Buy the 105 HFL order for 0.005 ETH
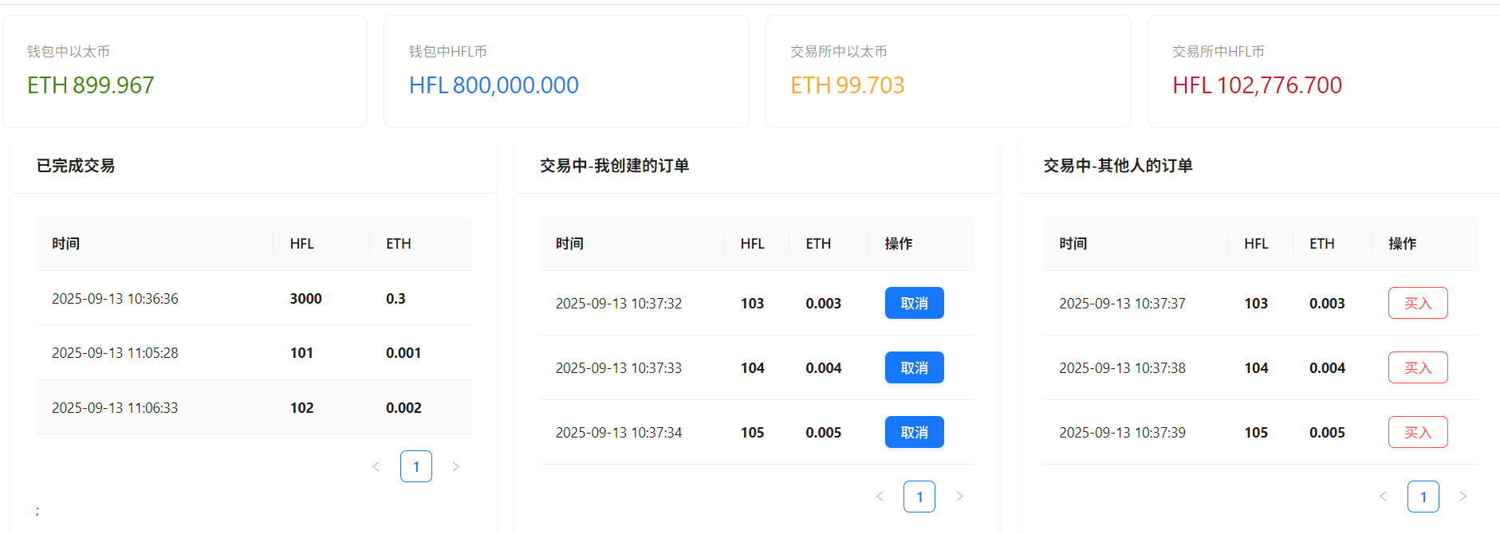1500x534 pixels. (x=1417, y=432)
